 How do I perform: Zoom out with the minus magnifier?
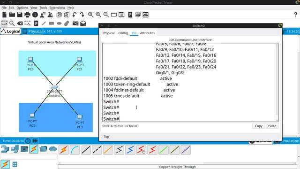pos(106,15)
